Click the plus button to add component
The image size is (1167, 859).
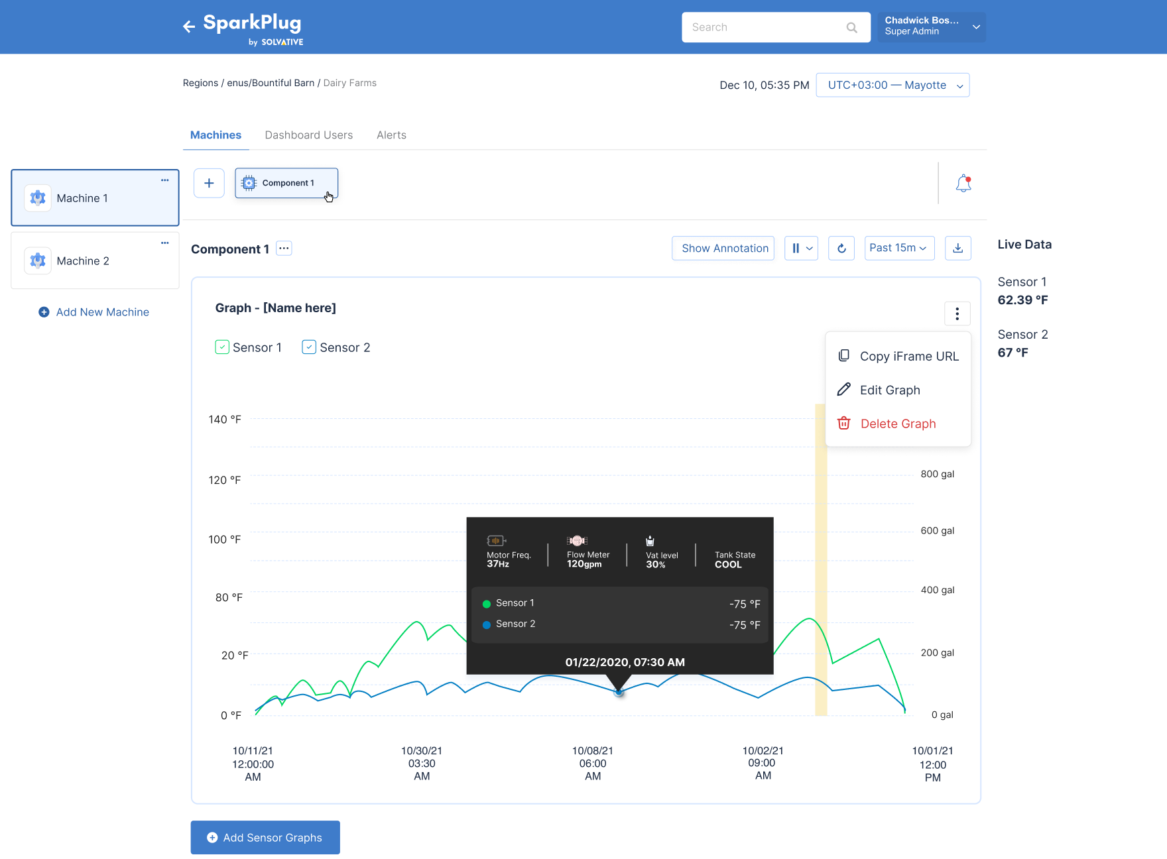click(x=209, y=183)
